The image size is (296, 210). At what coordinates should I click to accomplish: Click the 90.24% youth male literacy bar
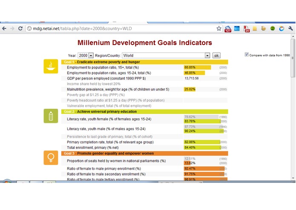pyautogui.click(x=204, y=131)
